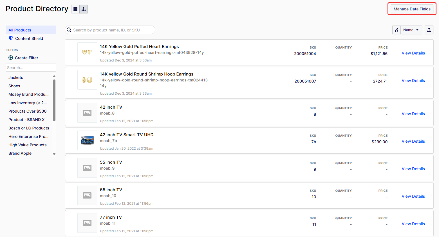The image size is (439, 237).
Task: Click the price $299.00
Action: 380,142
